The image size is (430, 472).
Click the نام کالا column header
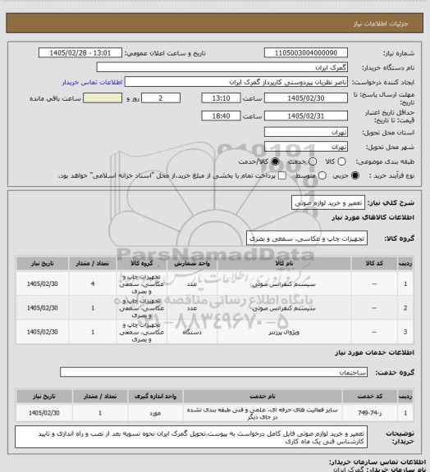284,263
